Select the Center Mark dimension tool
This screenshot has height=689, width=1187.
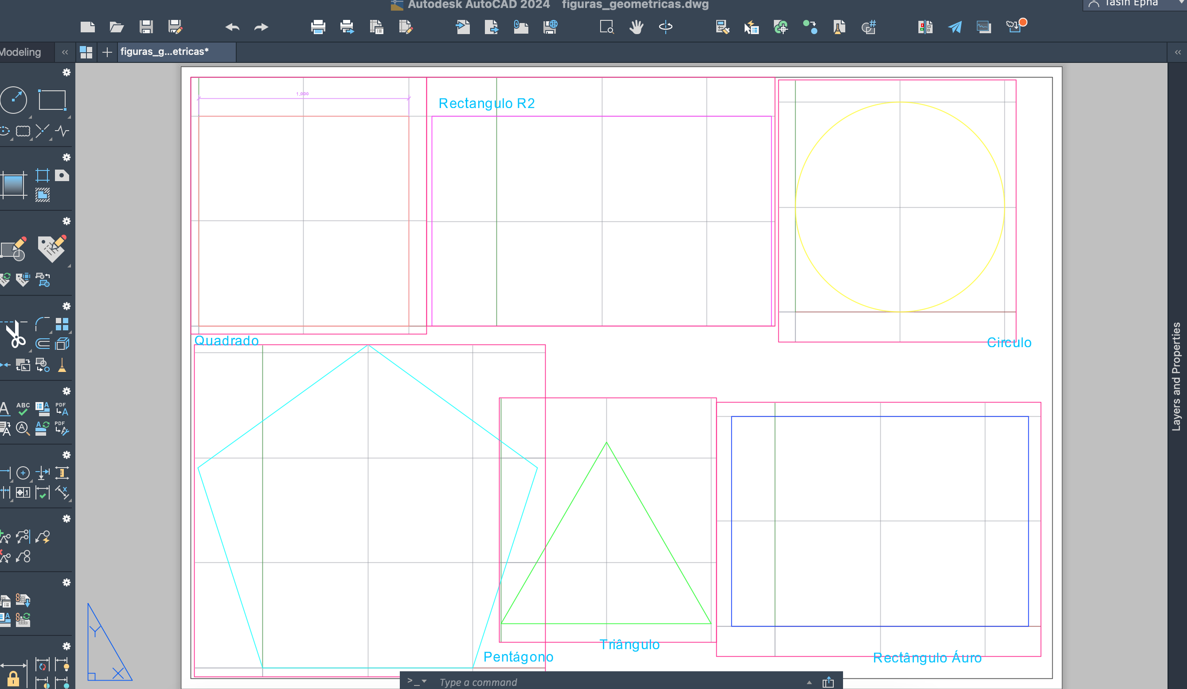click(x=23, y=472)
